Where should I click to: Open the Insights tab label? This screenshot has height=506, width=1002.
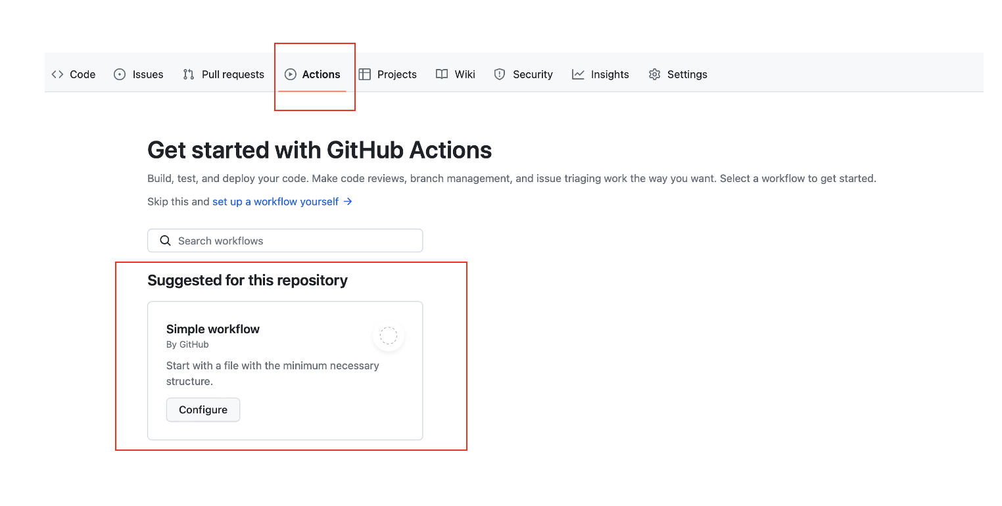(x=610, y=74)
